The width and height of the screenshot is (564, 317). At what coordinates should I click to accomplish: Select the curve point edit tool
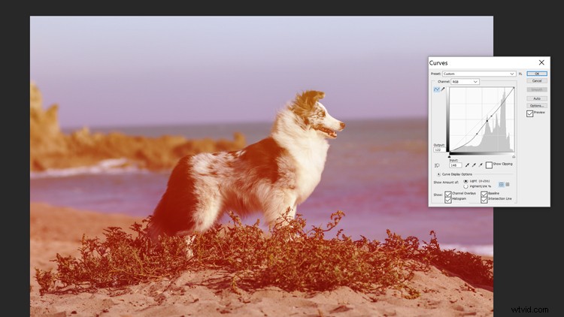435,89
